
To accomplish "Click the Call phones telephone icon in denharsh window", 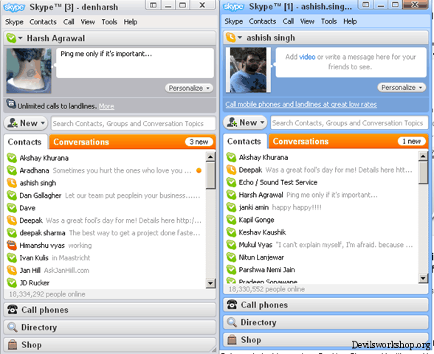I will pos(13,310).
